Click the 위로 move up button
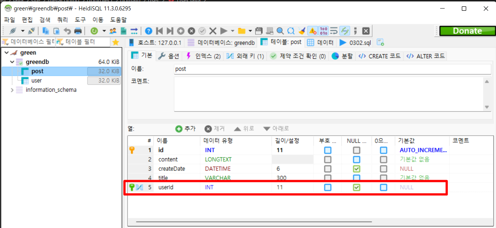 [244, 128]
